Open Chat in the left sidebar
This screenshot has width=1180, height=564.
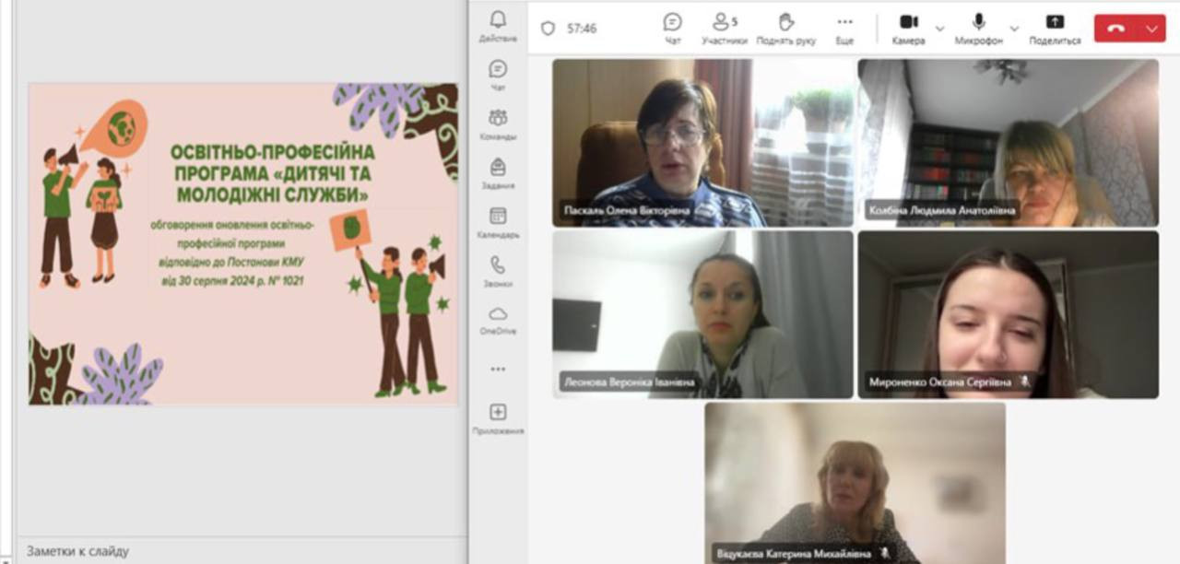[x=498, y=74]
